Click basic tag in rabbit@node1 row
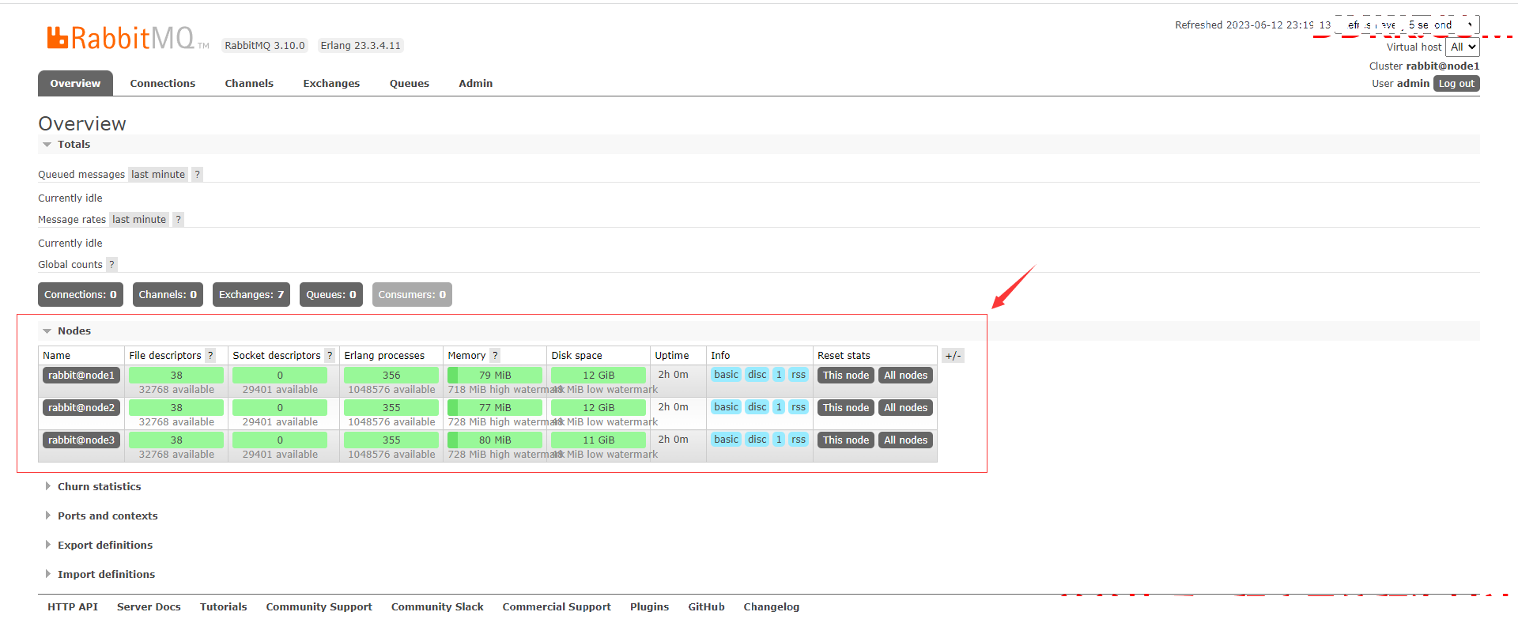The width and height of the screenshot is (1518, 627). coord(726,375)
